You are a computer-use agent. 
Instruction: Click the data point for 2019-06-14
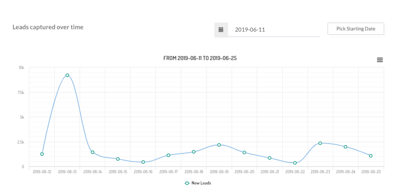[93, 152]
